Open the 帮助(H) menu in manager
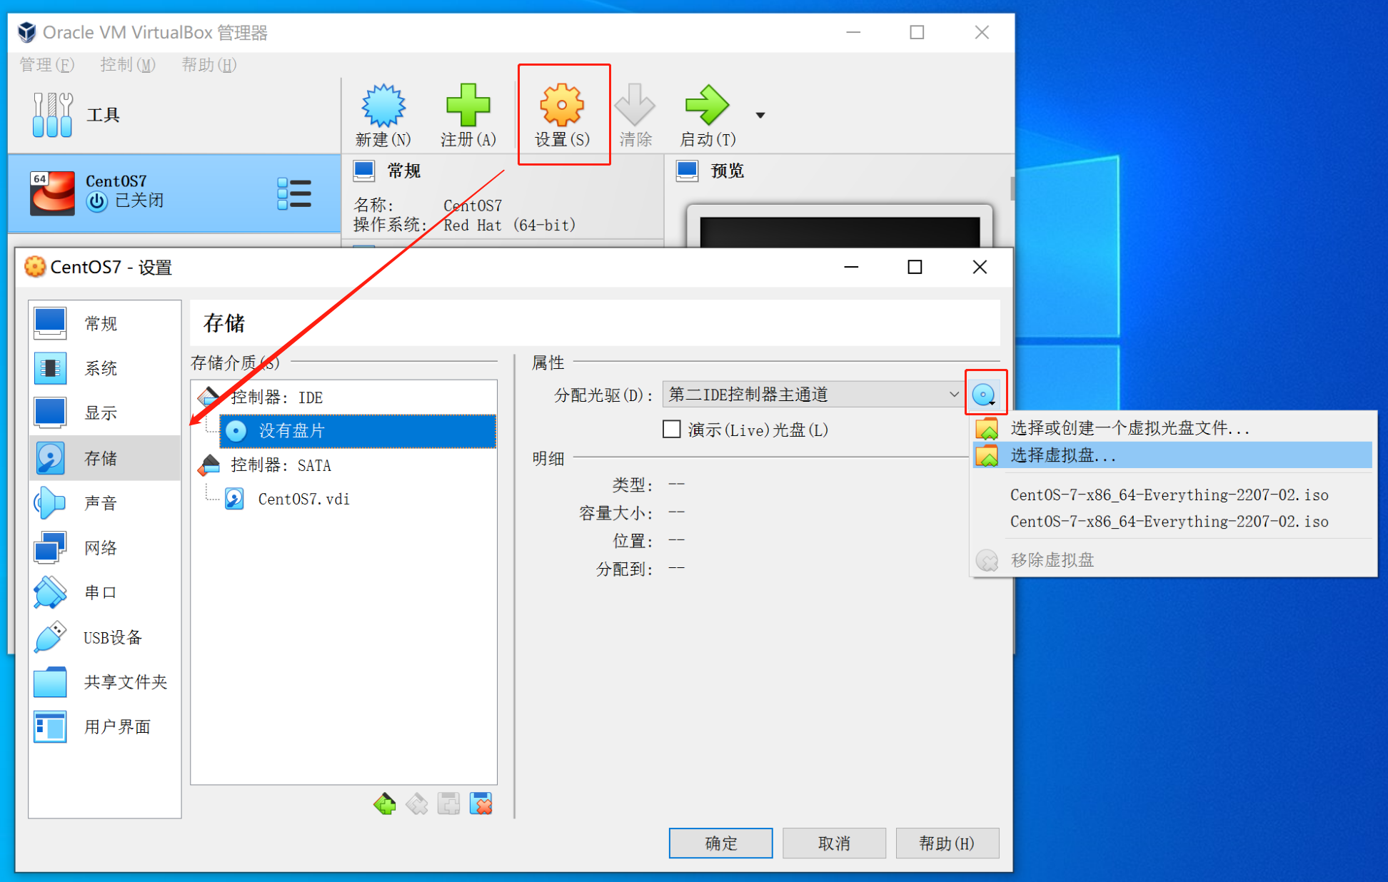 [208, 65]
